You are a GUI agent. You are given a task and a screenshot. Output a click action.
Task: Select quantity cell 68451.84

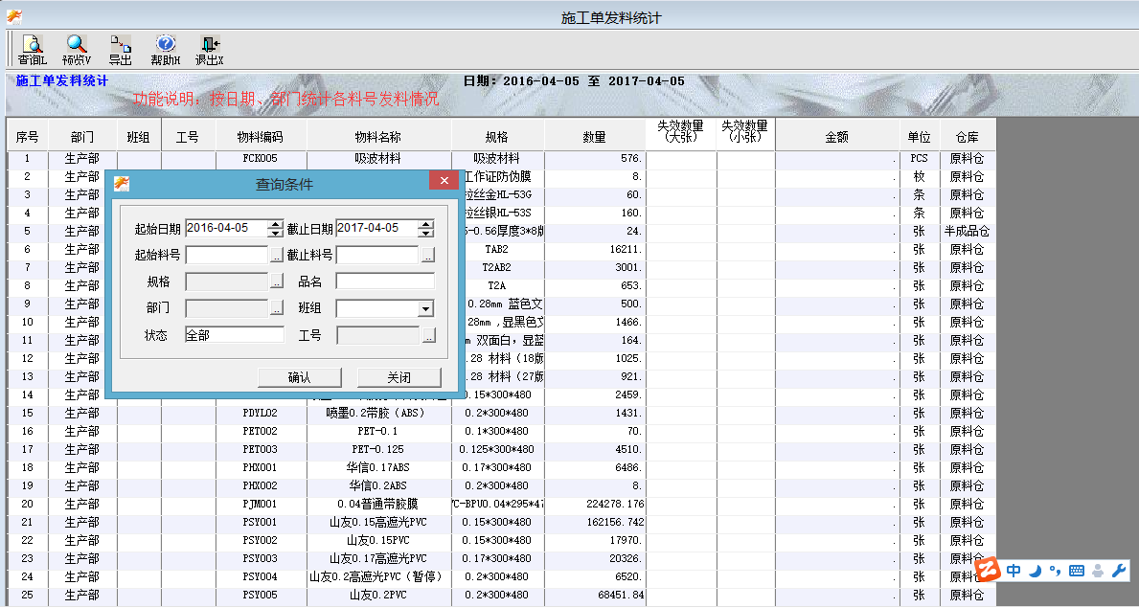pos(595,595)
